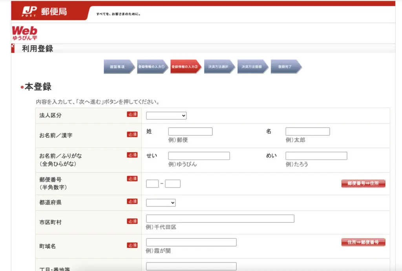This screenshot has width=402, height=271.
Task: Select the 登録情報の入力② active step
Action: (185, 67)
